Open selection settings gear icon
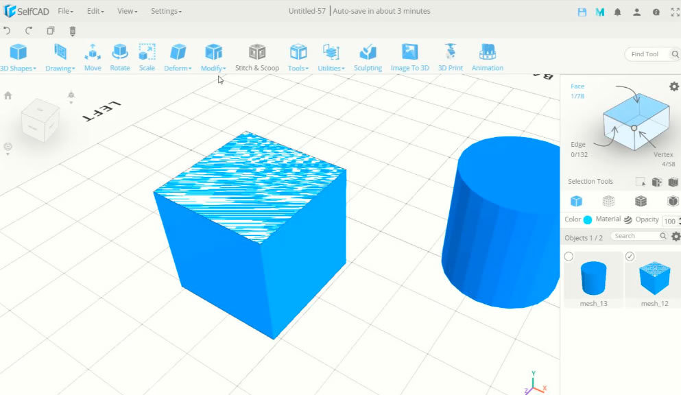 tap(674, 86)
